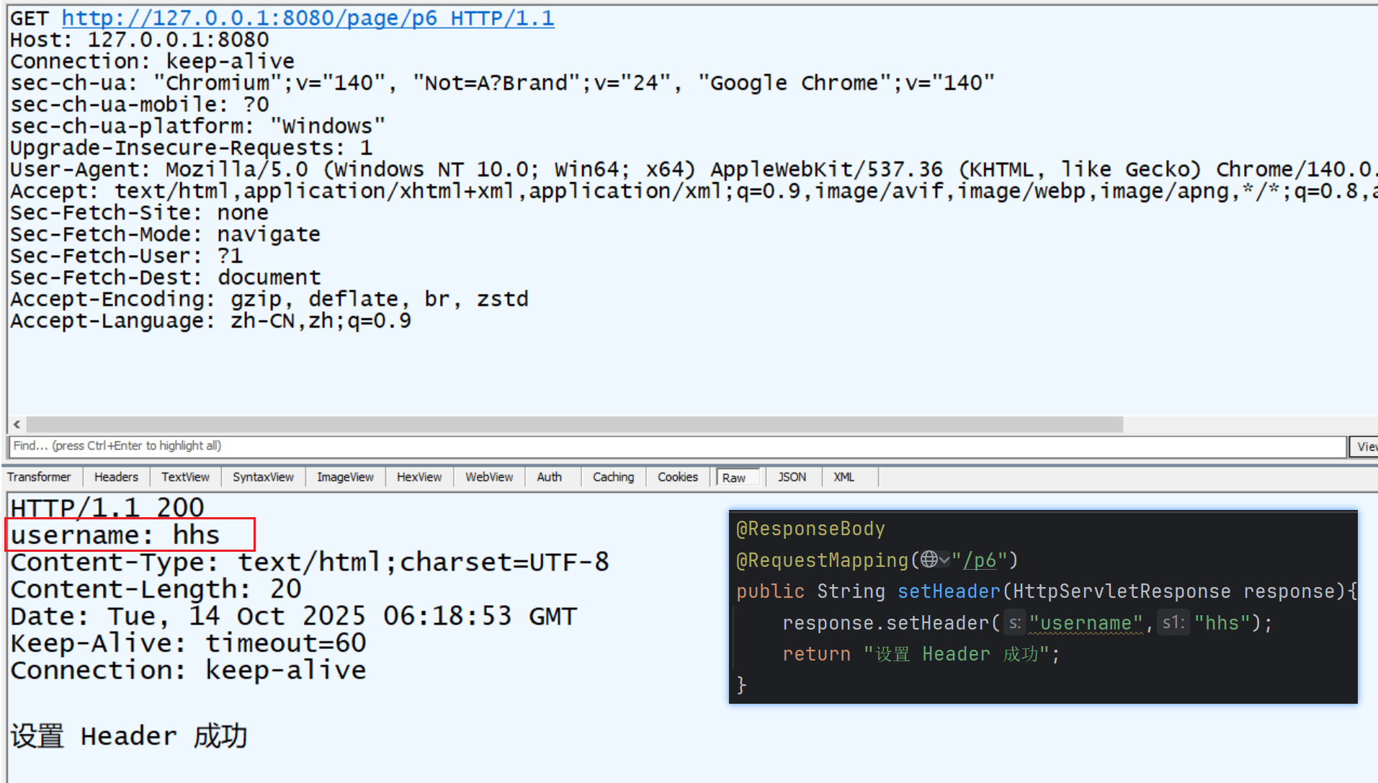Click the Find search input field
Viewport: 1378px width, 783px height.
click(677, 446)
